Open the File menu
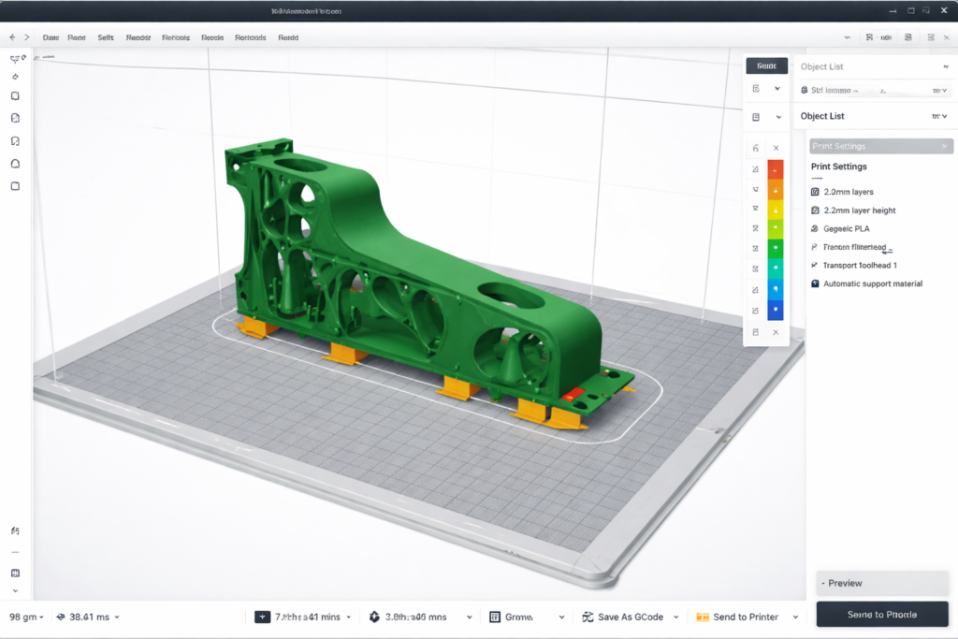 51,37
